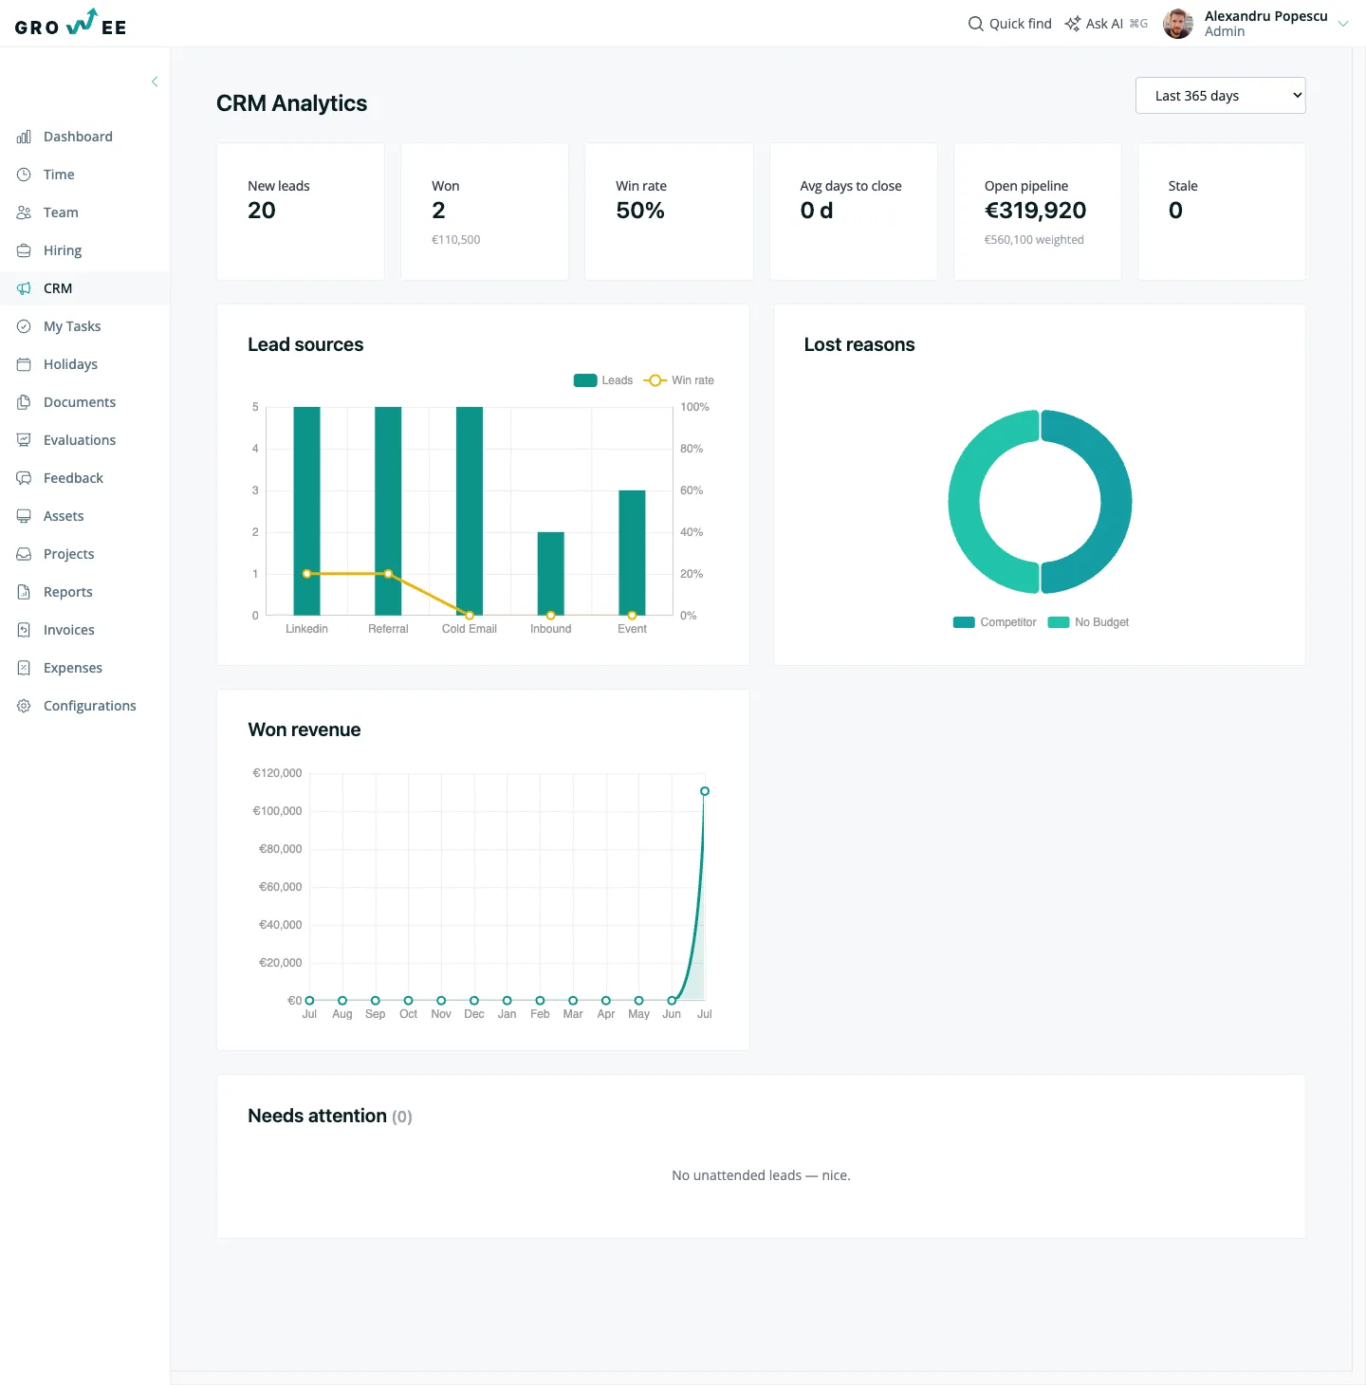
Task: Click the New leads 20 value
Action: 262,211
